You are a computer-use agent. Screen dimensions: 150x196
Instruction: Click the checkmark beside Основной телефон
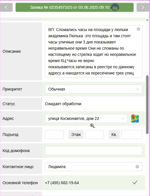click(135, 182)
